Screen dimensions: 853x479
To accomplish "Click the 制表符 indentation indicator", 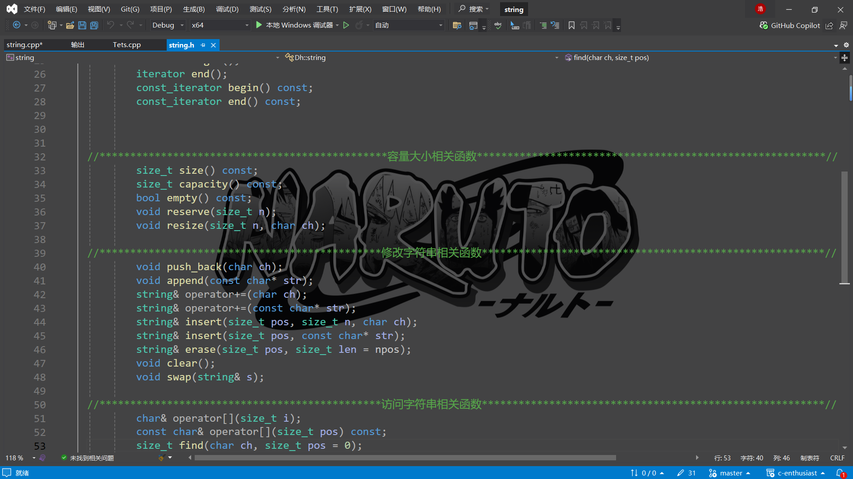I will coord(810,458).
